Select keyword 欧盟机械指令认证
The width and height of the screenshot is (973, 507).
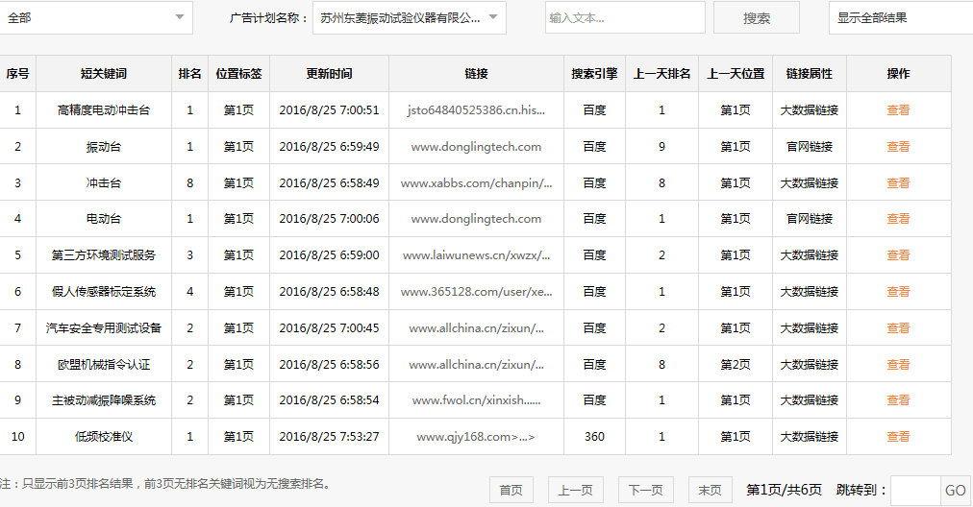coord(104,365)
